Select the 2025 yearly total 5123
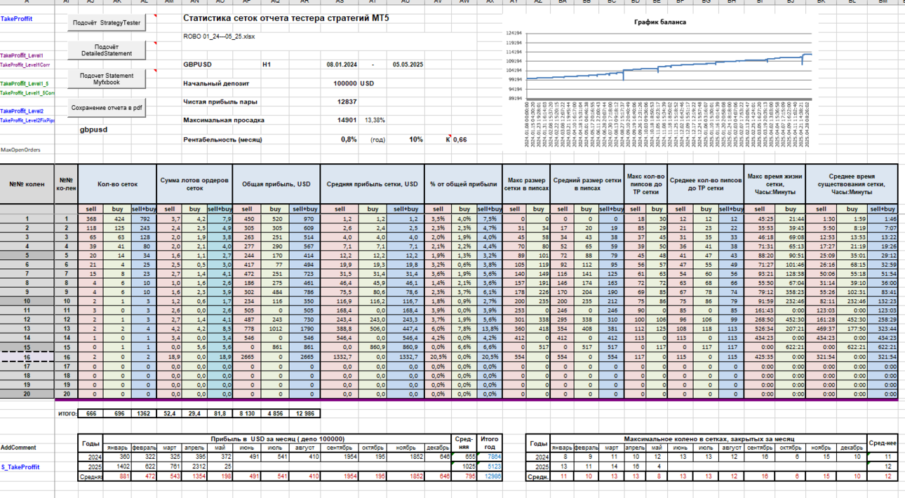This screenshot has width=905, height=498. tap(490, 466)
